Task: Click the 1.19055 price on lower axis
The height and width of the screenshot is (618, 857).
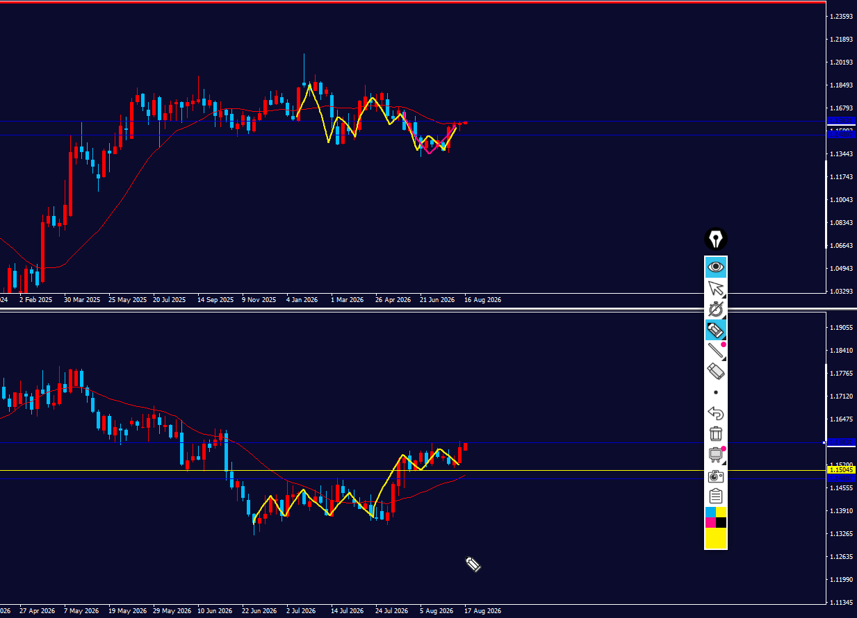Action: [x=842, y=328]
